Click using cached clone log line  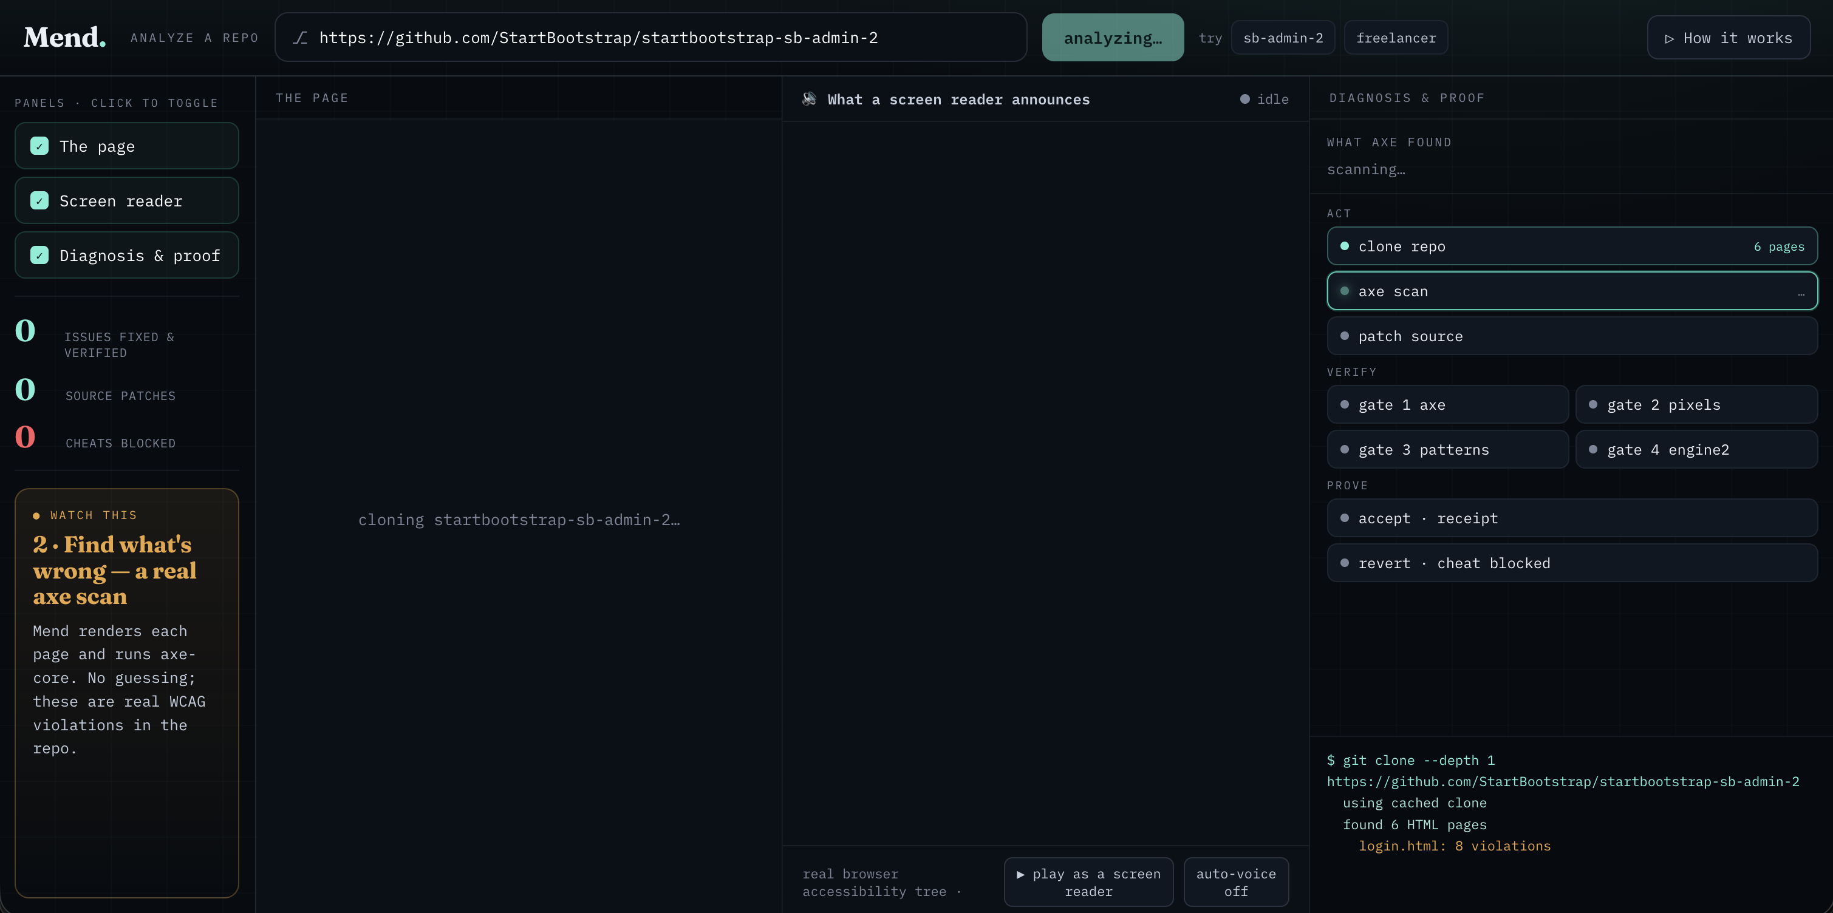(1415, 803)
